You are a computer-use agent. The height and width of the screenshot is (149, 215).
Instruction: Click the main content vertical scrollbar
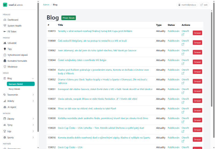tap(212, 59)
